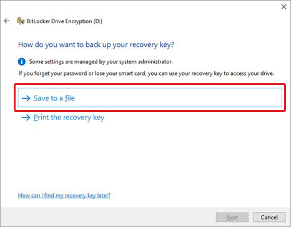
Task: Click the gray footer bar left of Next
Action: click(x=108, y=217)
